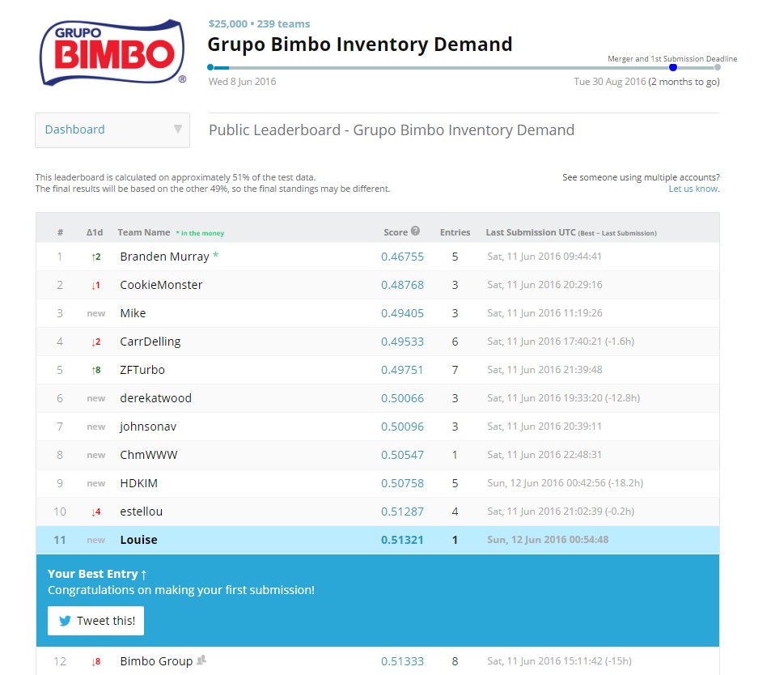771x675 pixels.
Task: Open ZFTurbo team page
Action: click(x=142, y=370)
